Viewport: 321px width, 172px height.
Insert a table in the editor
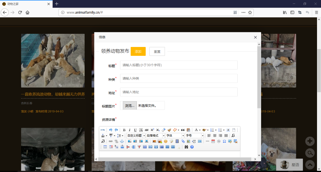click(105, 147)
